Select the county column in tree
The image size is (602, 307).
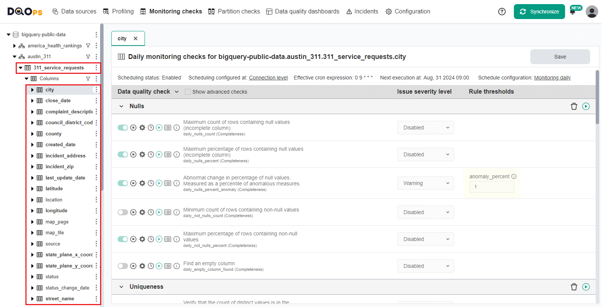point(53,134)
